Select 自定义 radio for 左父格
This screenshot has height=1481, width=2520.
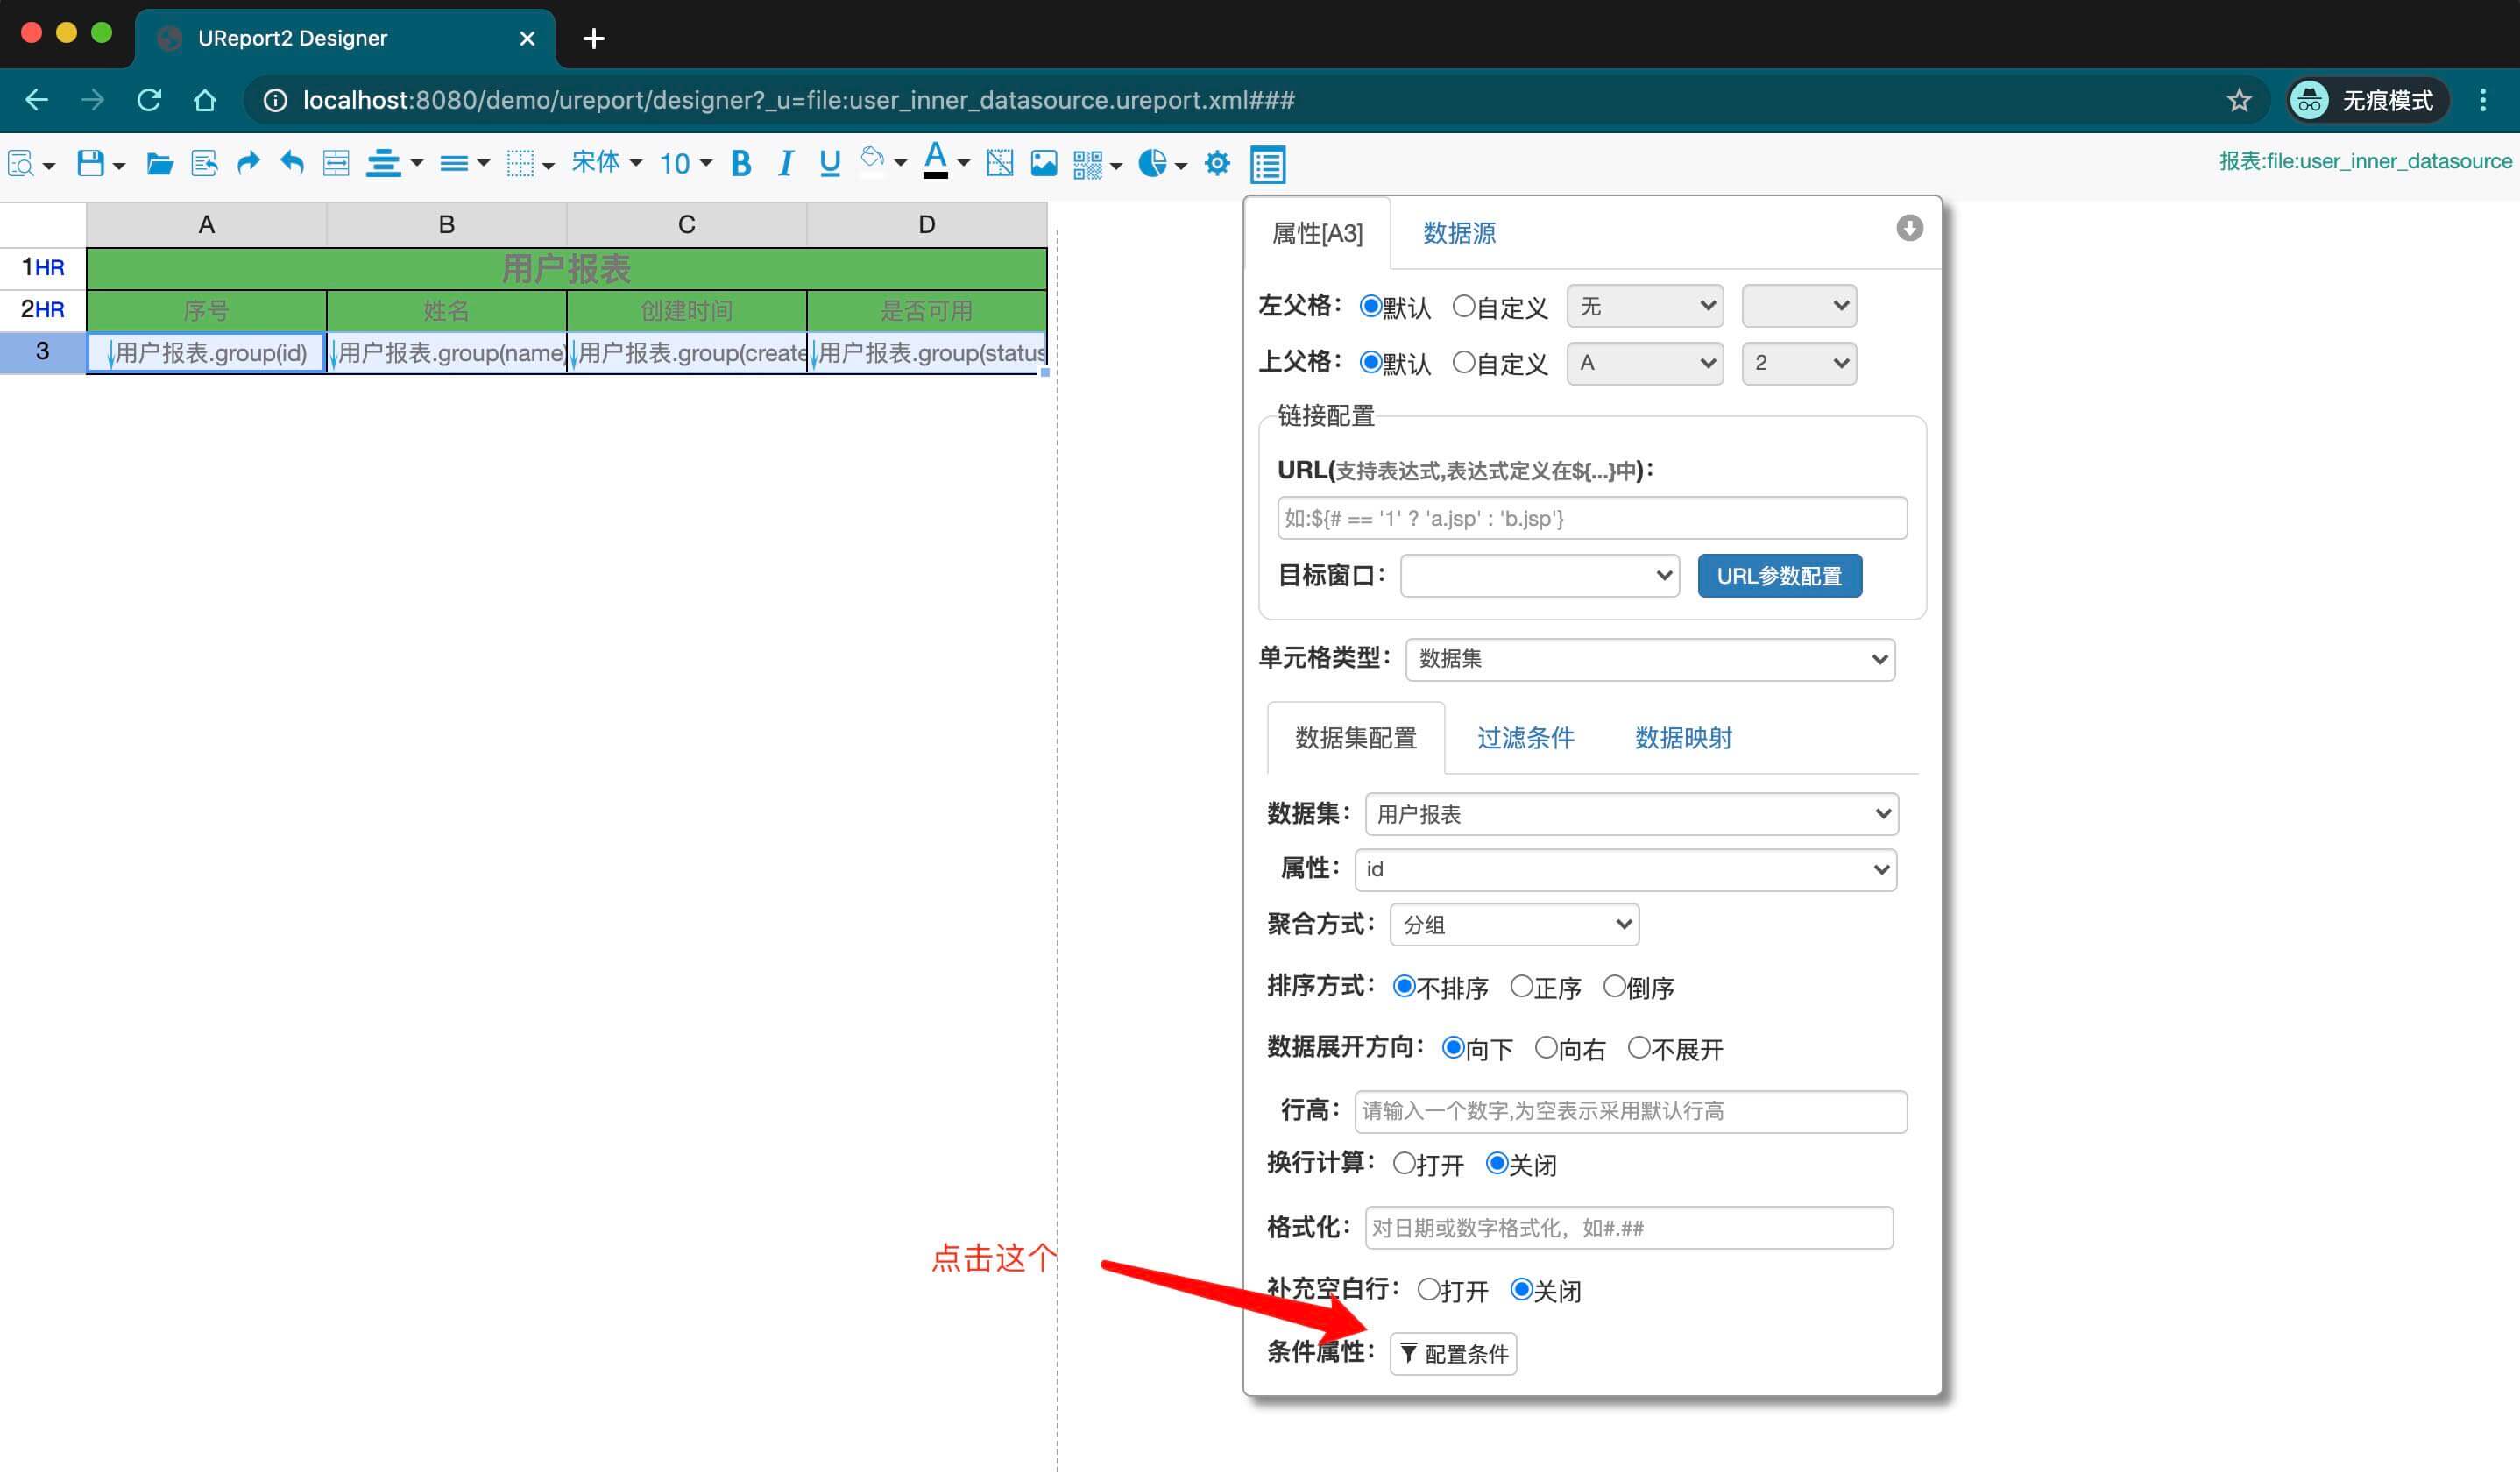point(1463,307)
